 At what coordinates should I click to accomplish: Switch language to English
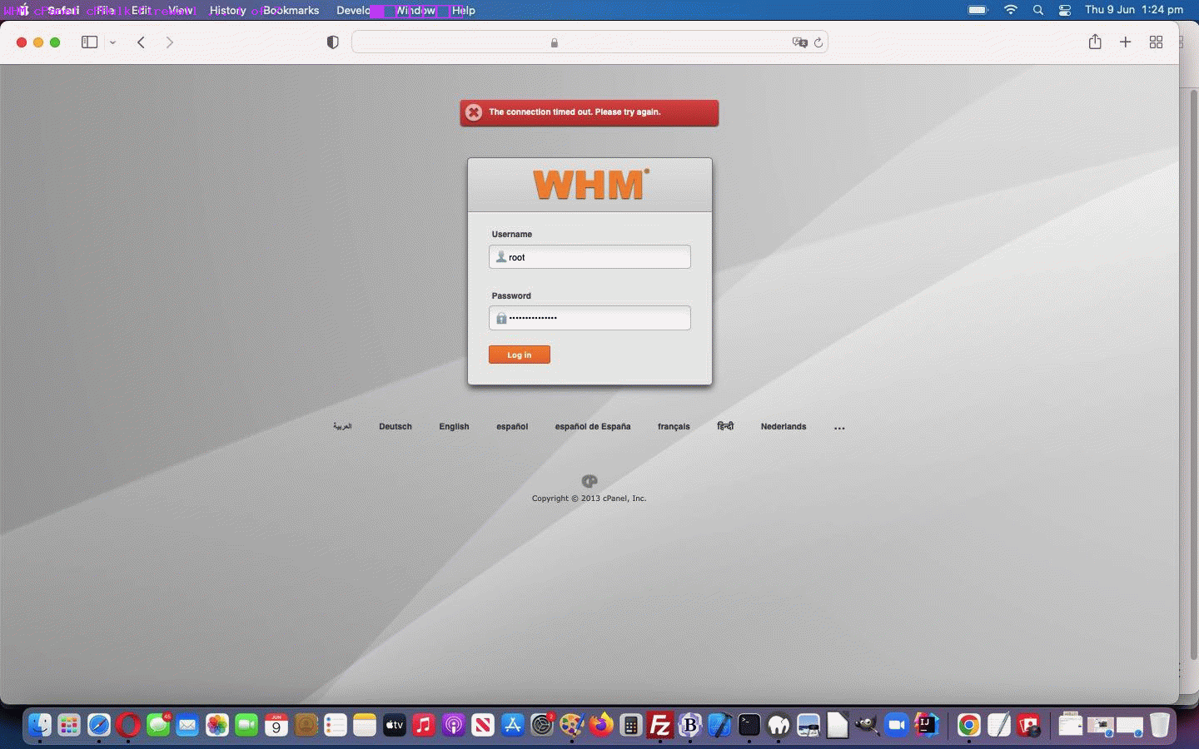[454, 426]
